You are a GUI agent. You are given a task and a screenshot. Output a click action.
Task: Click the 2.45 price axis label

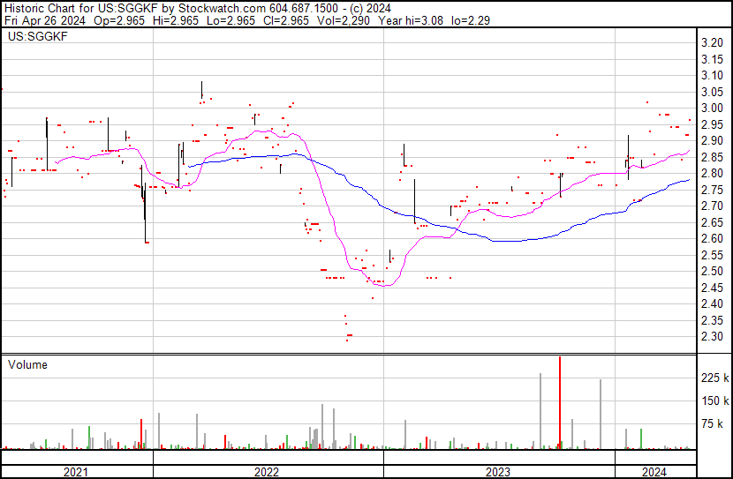[x=712, y=288]
